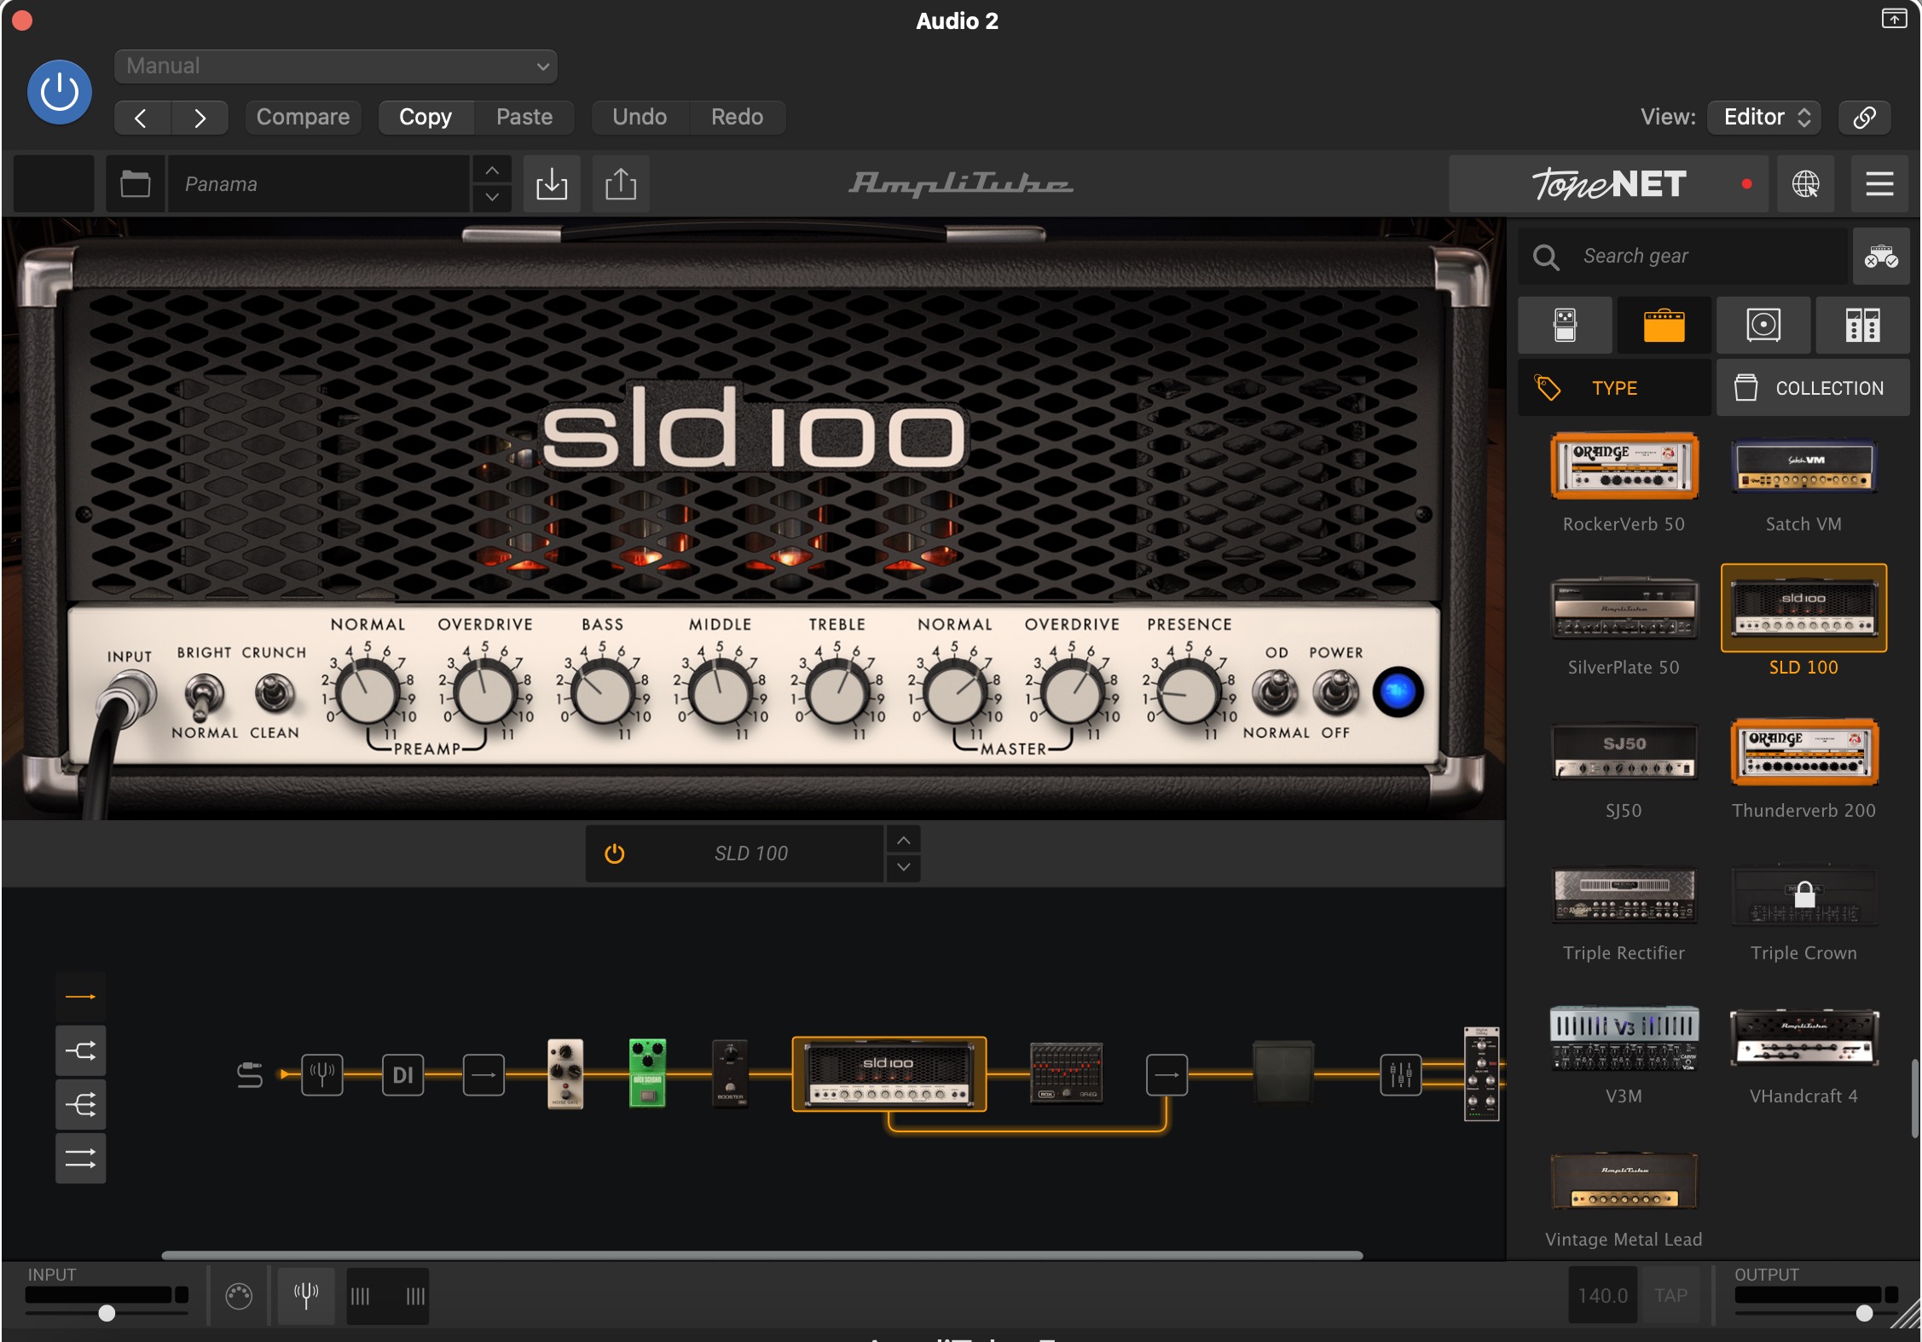Screen dimensions: 1922x1342
Task: Select the cabinets gear category
Action: point(1763,325)
